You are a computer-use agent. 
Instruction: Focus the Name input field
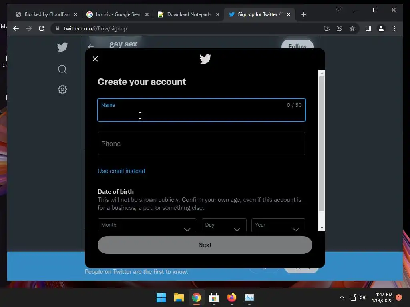coord(201,110)
